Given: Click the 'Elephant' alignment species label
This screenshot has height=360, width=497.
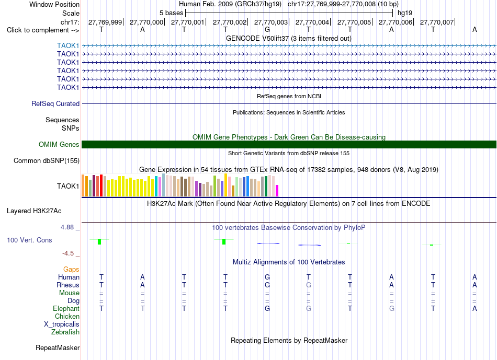Looking at the screenshot, I should pyautogui.click(x=66, y=308).
